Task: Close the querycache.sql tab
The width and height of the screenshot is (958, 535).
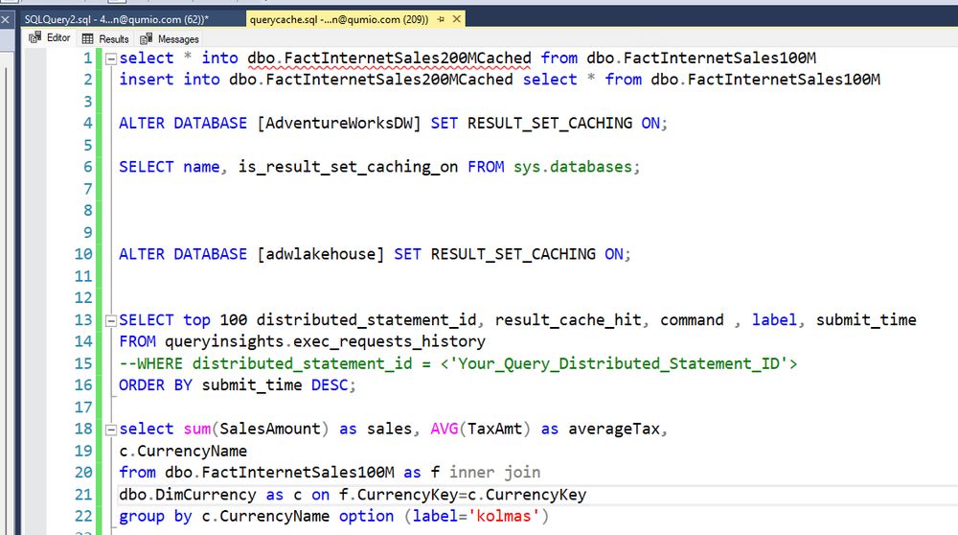Action: (456, 19)
